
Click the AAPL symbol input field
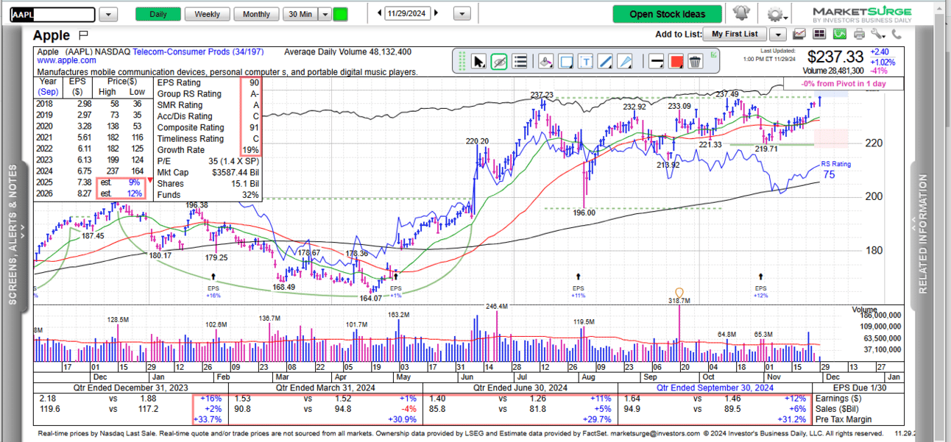click(53, 14)
